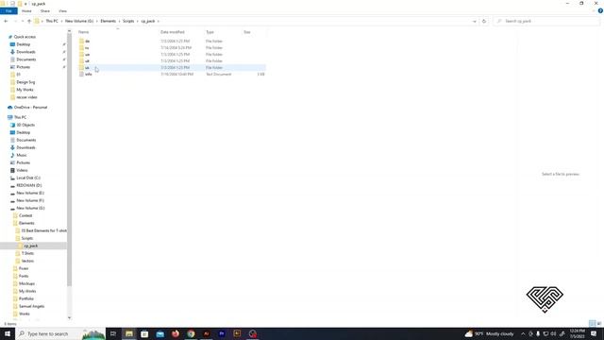
Task: Sort files by the Size column
Action: pyautogui.click(x=247, y=32)
